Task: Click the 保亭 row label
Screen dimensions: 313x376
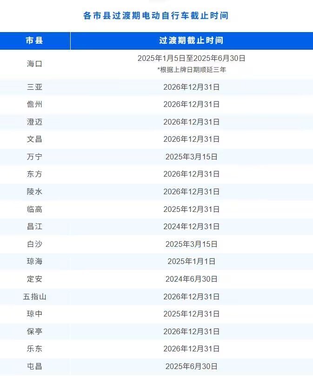Action: pos(34,332)
